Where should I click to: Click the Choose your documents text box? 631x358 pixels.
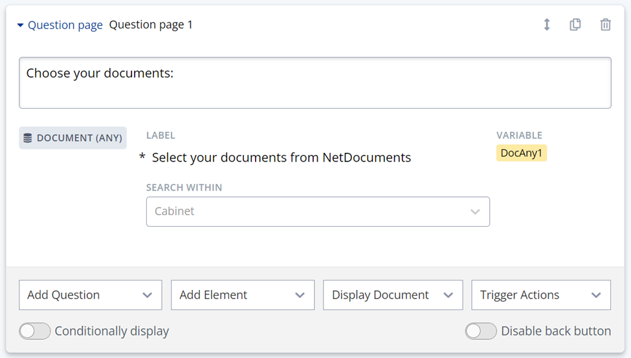(x=315, y=83)
